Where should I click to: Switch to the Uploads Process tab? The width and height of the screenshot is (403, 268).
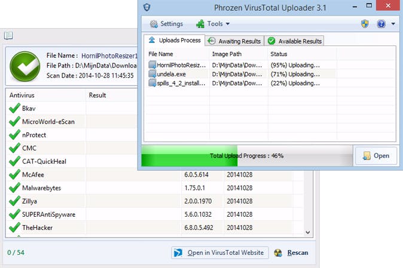[x=175, y=40]
